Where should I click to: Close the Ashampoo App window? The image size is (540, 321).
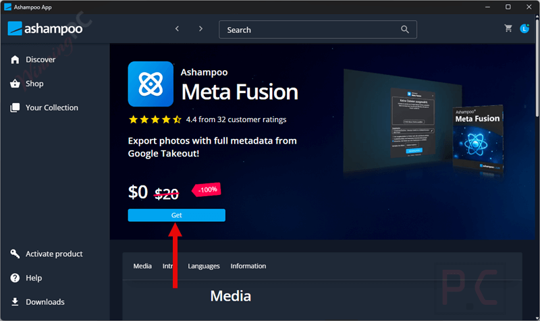click(529, 7)
